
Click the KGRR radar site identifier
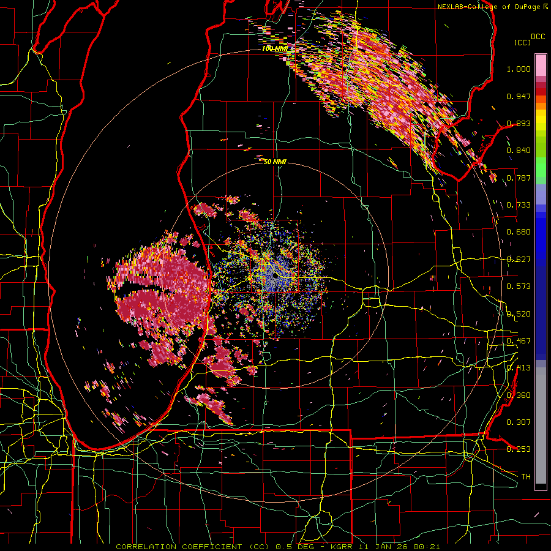click(342, 547)
